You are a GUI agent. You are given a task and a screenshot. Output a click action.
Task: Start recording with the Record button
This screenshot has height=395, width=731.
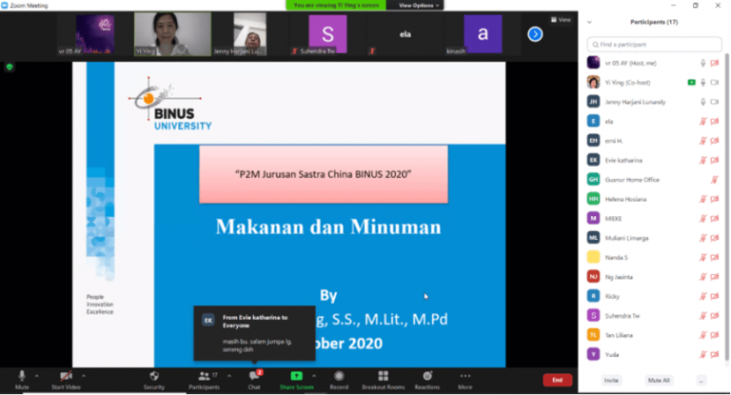click(339, 380)
